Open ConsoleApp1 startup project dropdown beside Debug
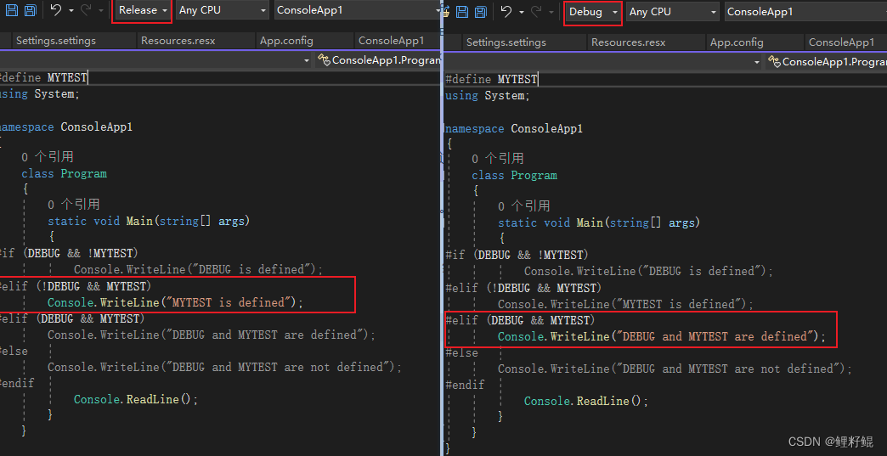The height and width of the screenshot is (456, 887). 805,12
